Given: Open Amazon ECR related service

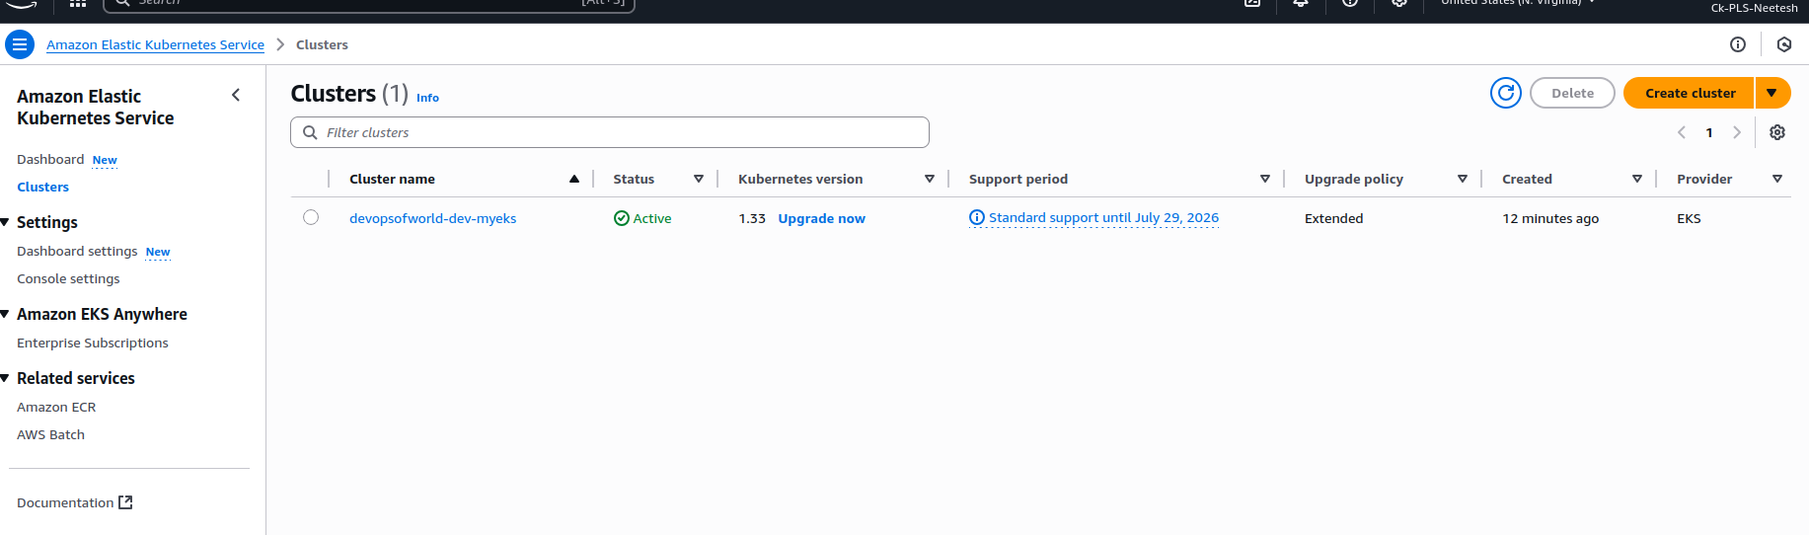Looking at the screenshot, I should (56, 407).
